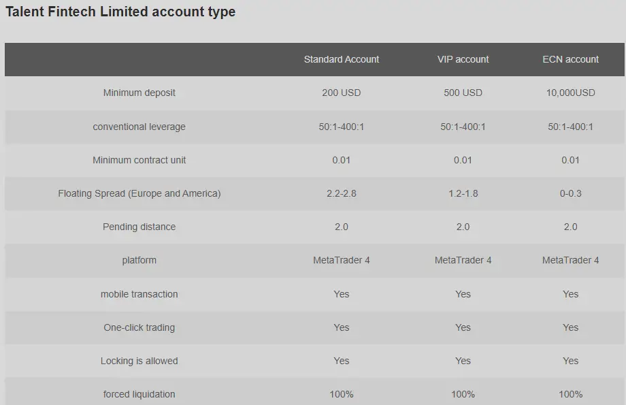The height and width of the screenshot is (405, 626).
Task: Click MetaTrader 4 under VIP account
Action: pos(463,260)
